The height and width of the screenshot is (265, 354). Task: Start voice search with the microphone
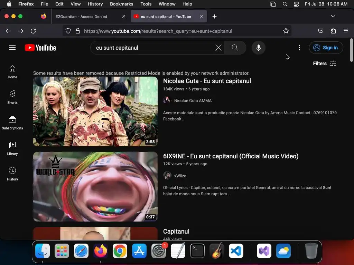(x=259, y=48)
